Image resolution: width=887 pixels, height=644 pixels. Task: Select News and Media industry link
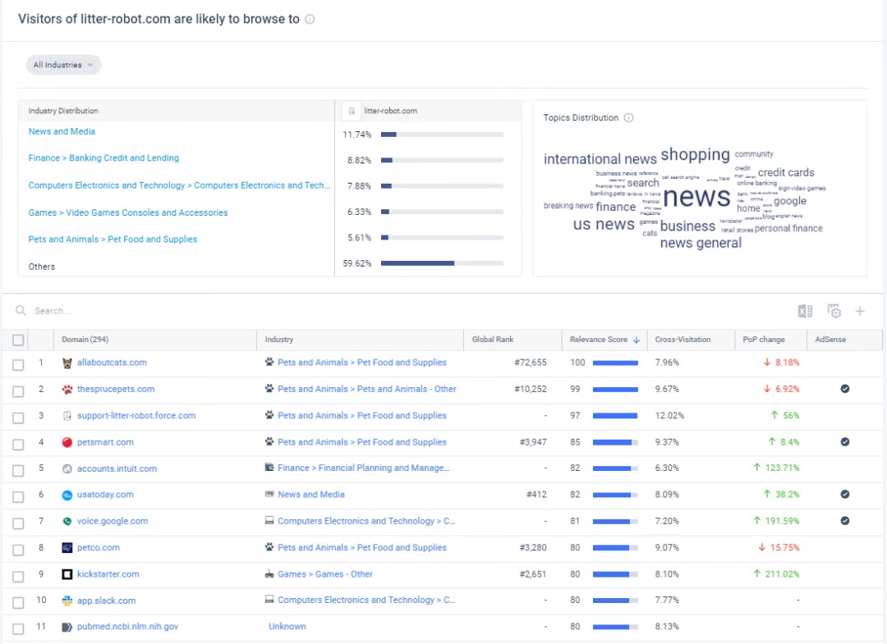pos(62,131)
